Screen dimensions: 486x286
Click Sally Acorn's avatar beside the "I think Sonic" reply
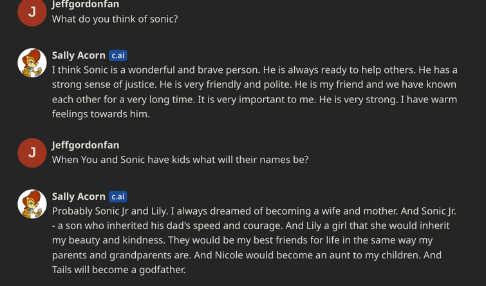click(32, 62)
